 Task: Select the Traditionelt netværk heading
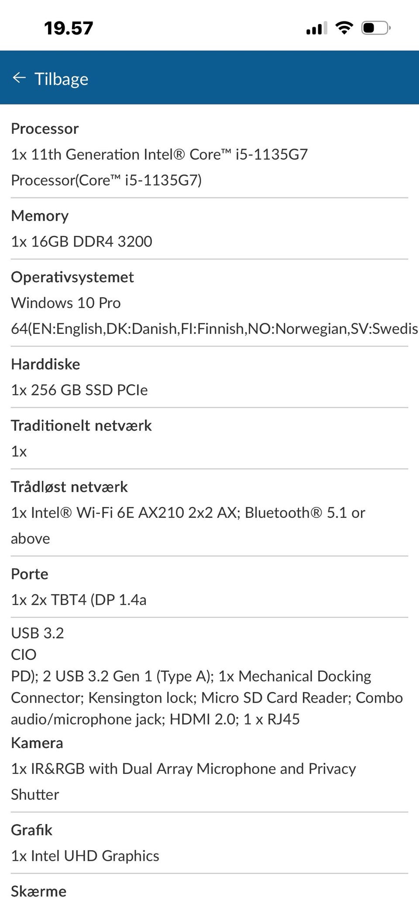pyautogui.click(x=81, y=426)
